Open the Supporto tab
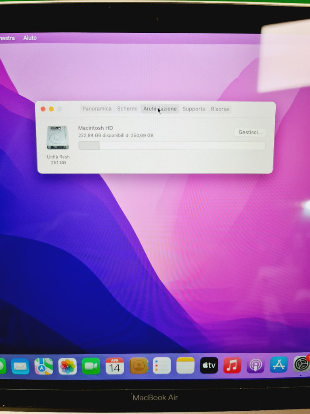The height and width of the screenshot is (414, 310). pos(194,109)
